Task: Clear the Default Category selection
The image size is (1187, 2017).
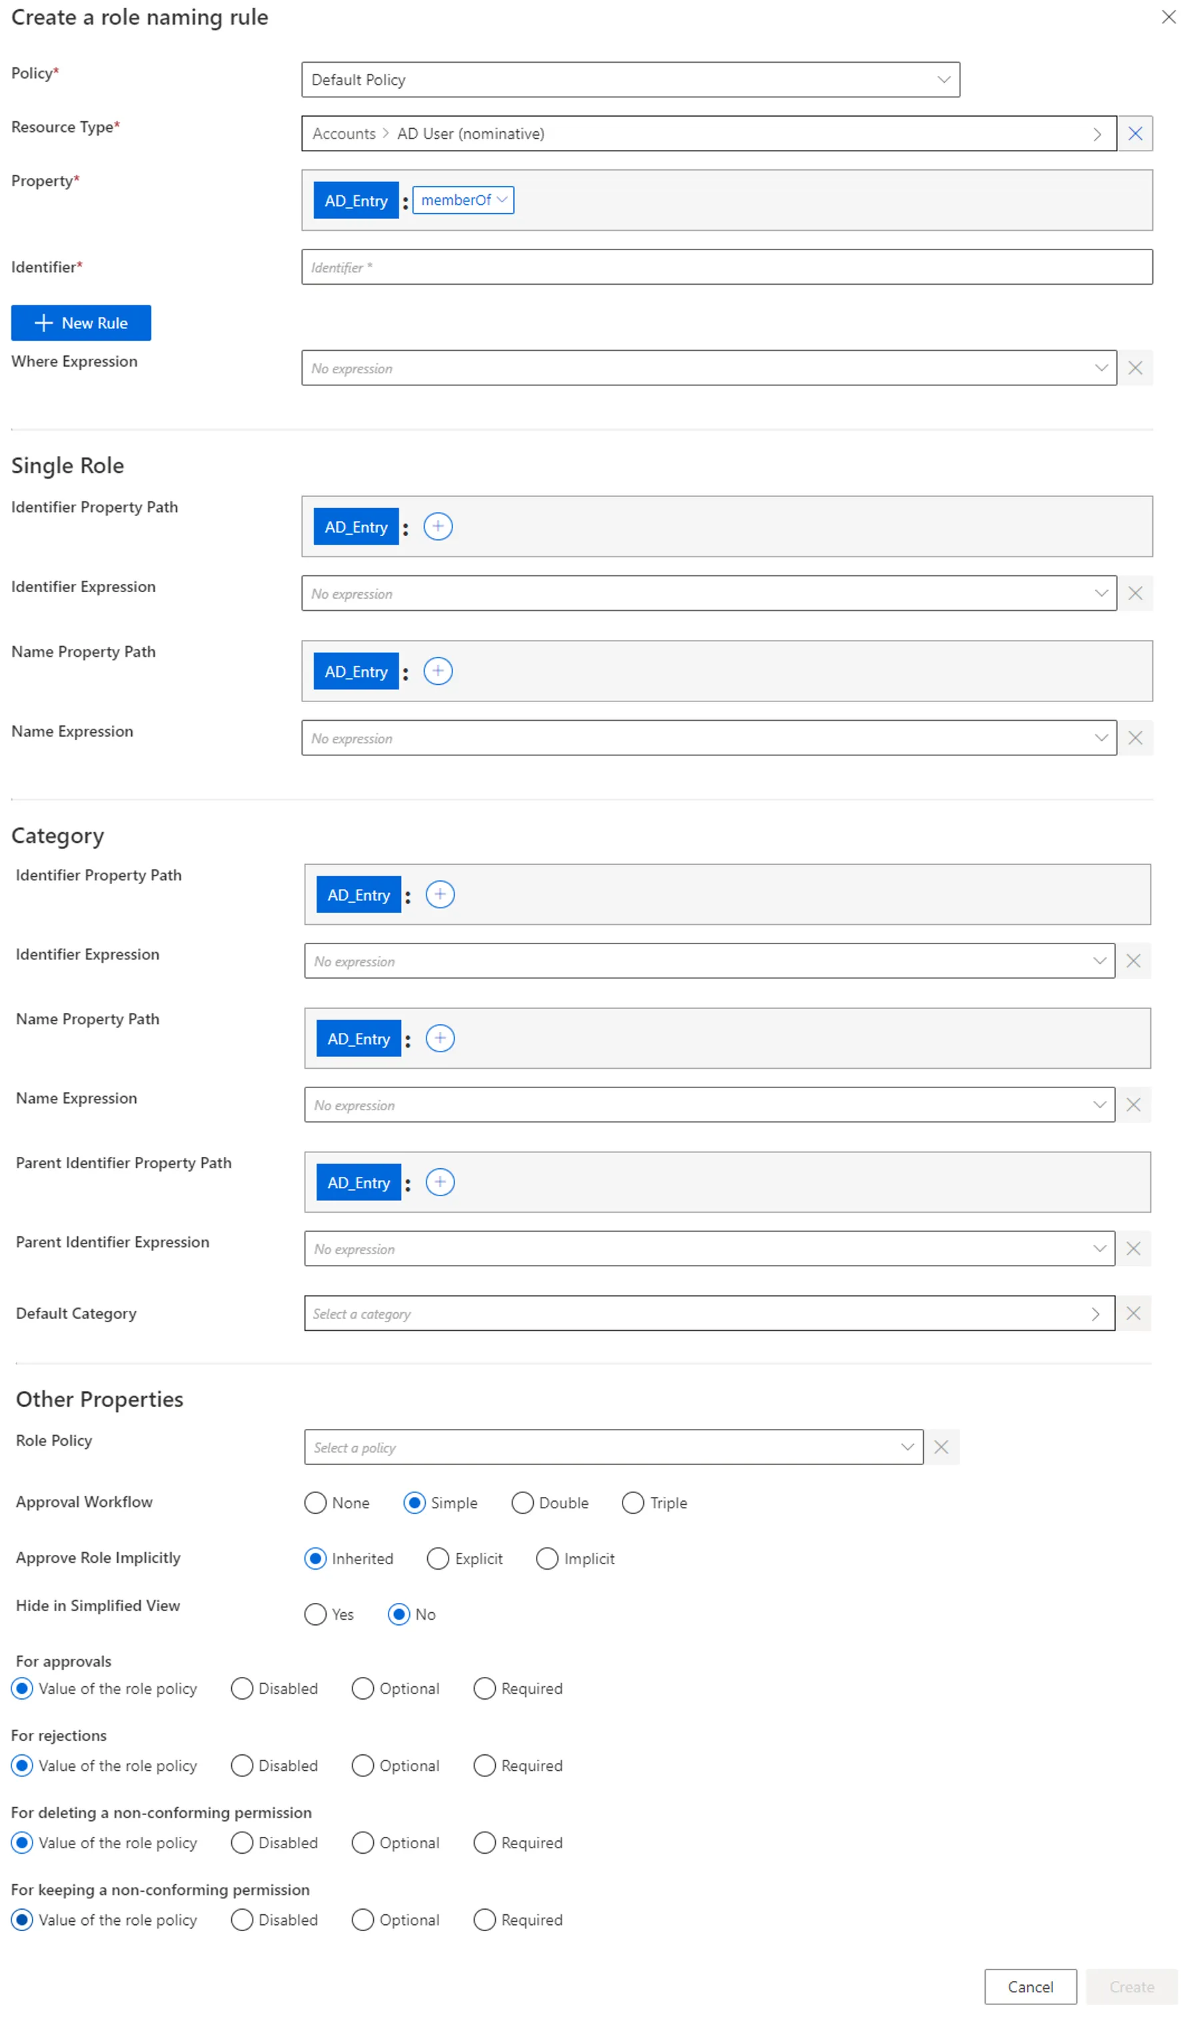Action: [x=1132, y=1314]
